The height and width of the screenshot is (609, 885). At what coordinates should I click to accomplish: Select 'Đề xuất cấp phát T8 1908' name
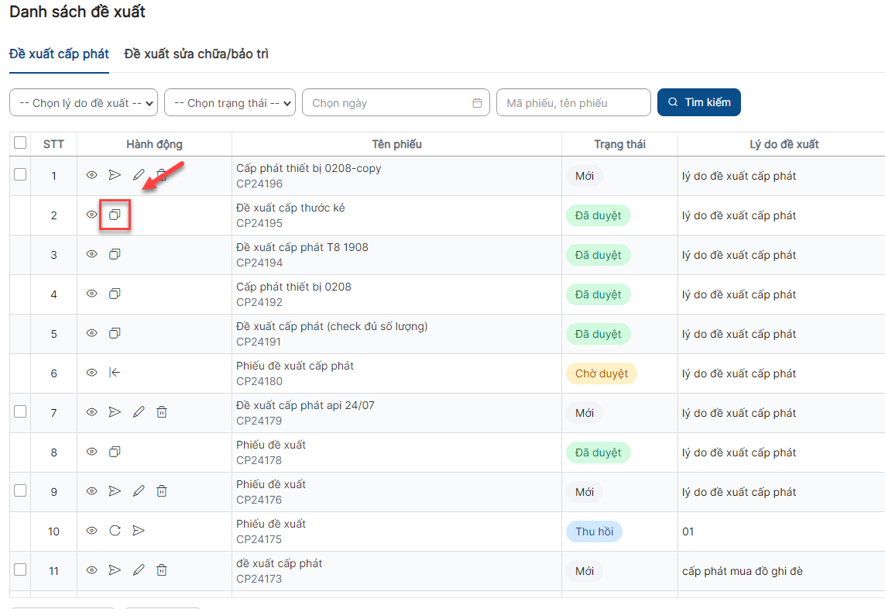[x=302, y=247]
